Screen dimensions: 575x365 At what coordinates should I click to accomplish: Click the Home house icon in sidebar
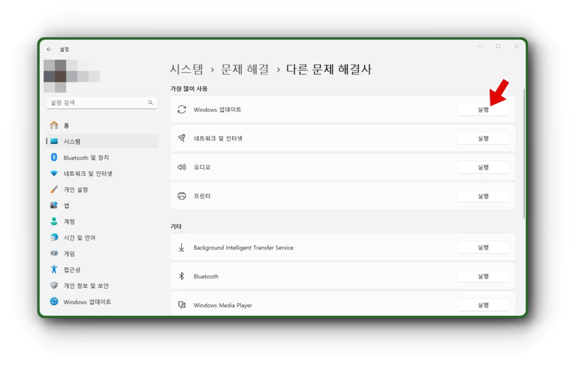(54, 125)
